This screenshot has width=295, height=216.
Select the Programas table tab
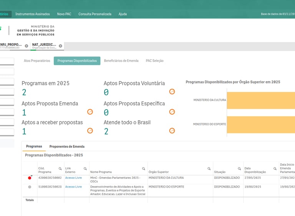(x=34, y=146)
